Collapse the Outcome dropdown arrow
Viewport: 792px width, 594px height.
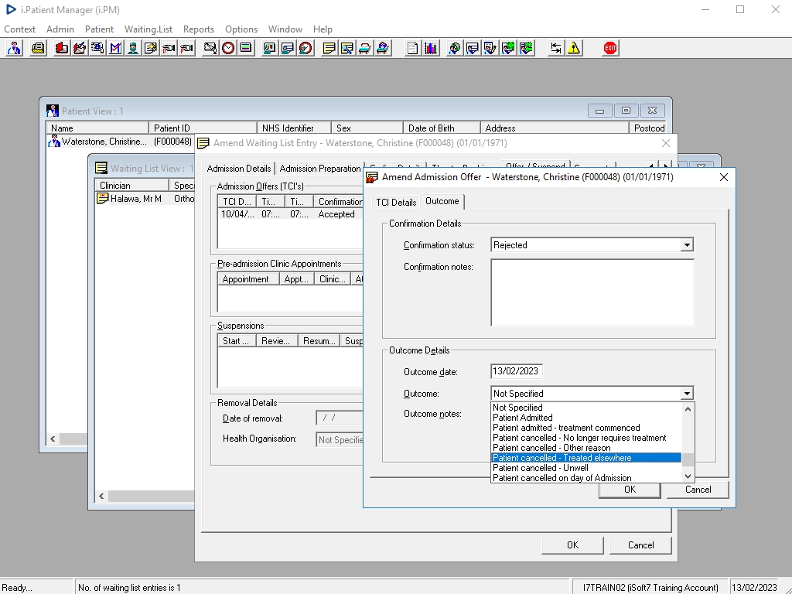point(687,394)
